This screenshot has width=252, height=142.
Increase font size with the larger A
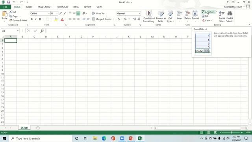(x=60, y=13)
